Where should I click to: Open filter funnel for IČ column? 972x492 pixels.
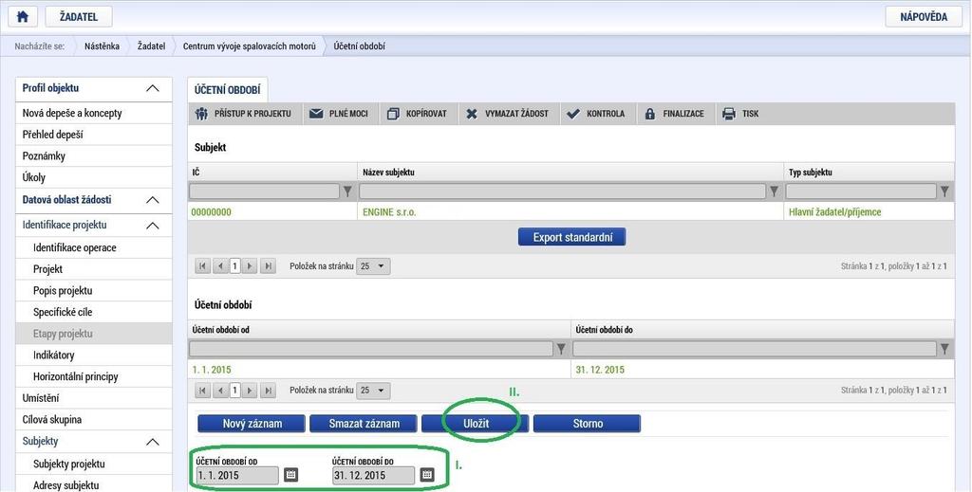(347, 191)
